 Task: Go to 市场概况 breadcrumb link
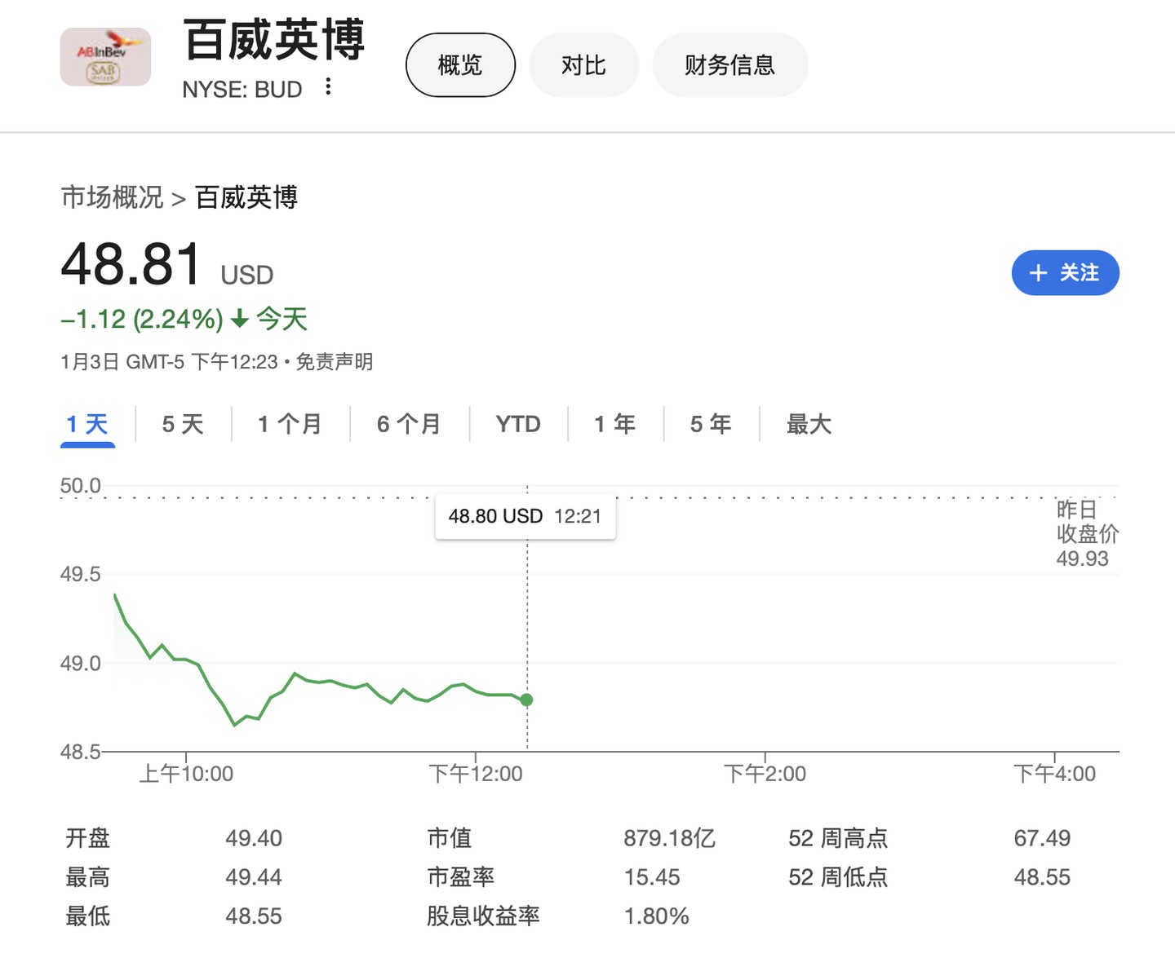(x=113, y=197)
